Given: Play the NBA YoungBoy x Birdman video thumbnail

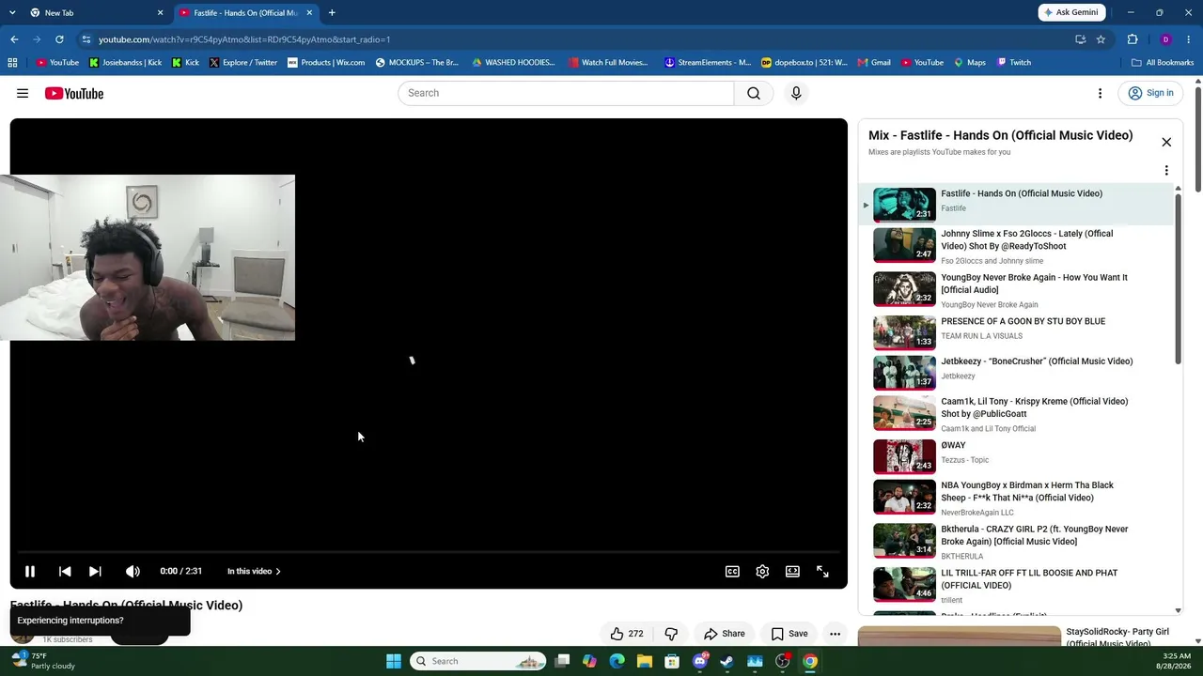Looking at the screenshot, I should point(904,498).
